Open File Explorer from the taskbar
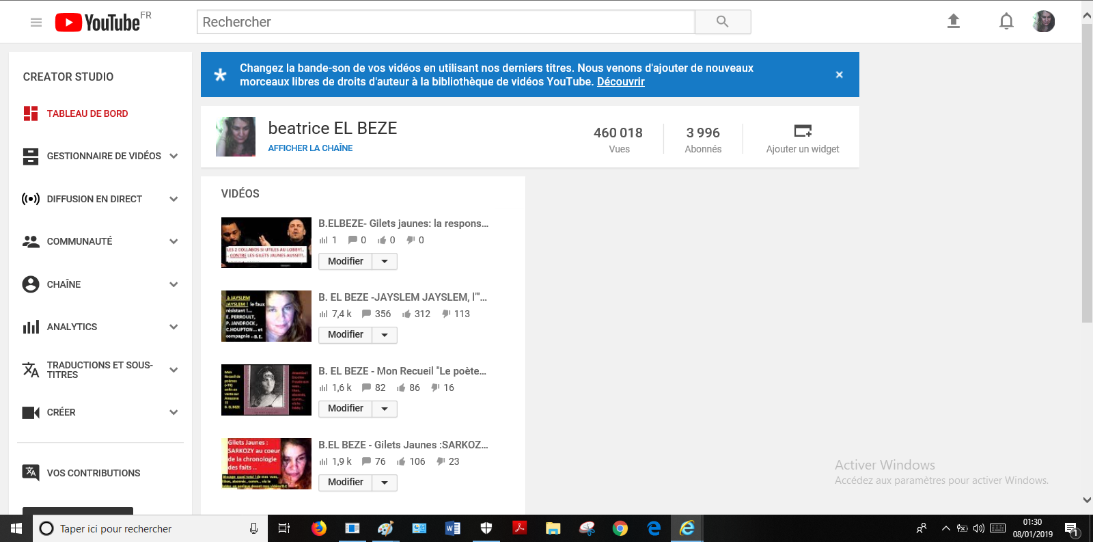The image size is (1093, 542). pyautogui.click(x=553, y=528)
